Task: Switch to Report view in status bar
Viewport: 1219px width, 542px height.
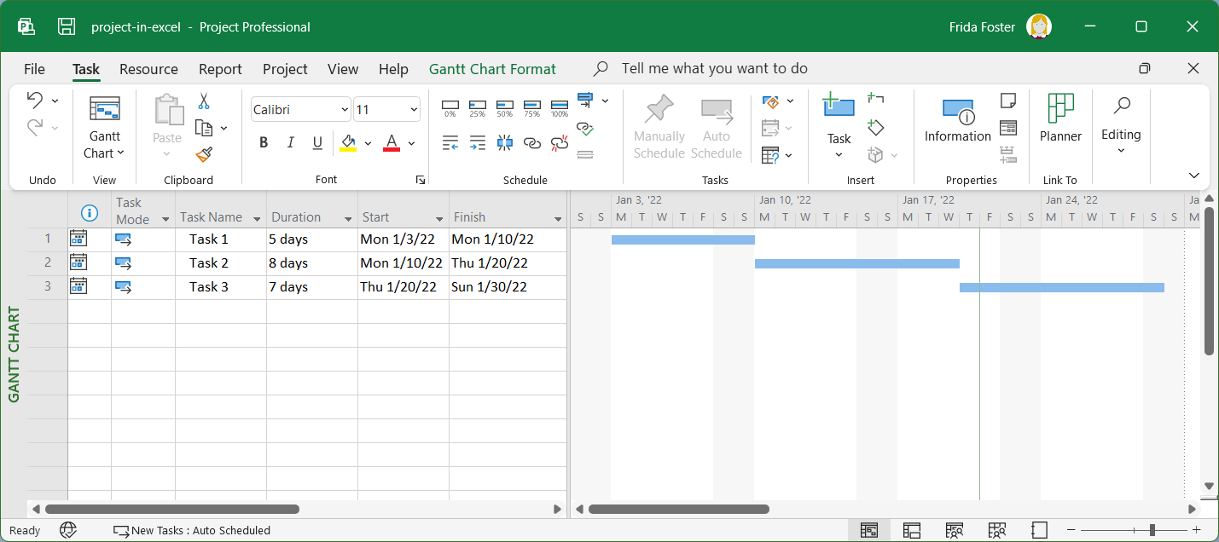Action: [x=1038, y=530]
